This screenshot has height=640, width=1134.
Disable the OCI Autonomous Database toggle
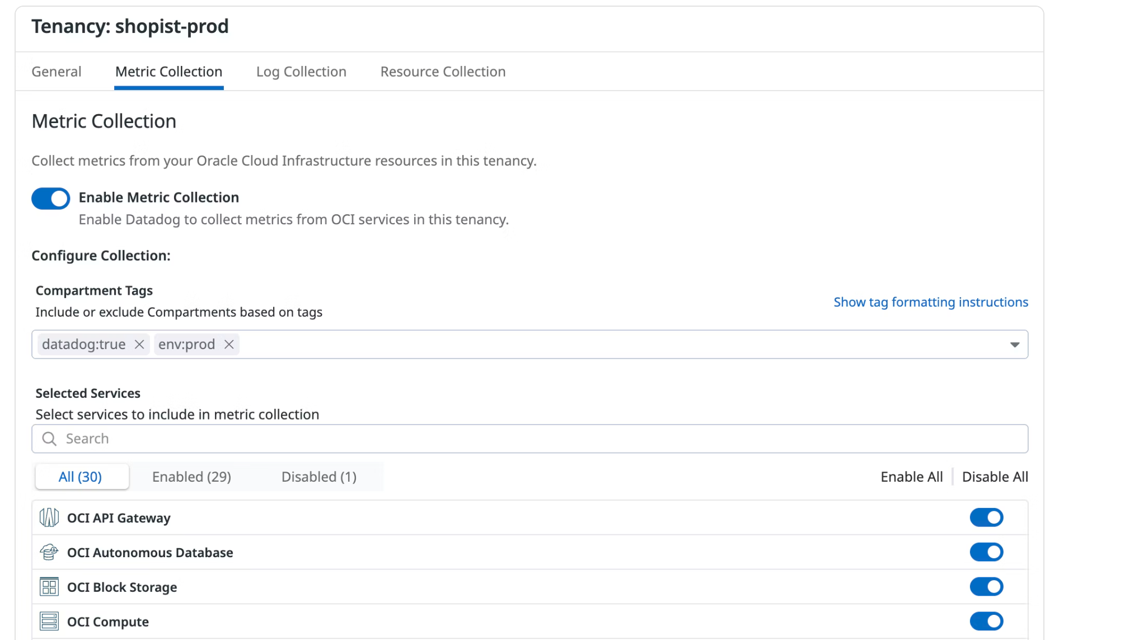click(987, 552)
